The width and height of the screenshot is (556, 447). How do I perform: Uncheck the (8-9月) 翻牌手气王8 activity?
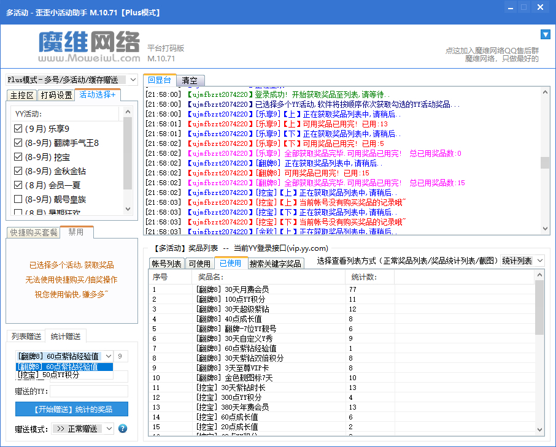(x=18, y=143)
